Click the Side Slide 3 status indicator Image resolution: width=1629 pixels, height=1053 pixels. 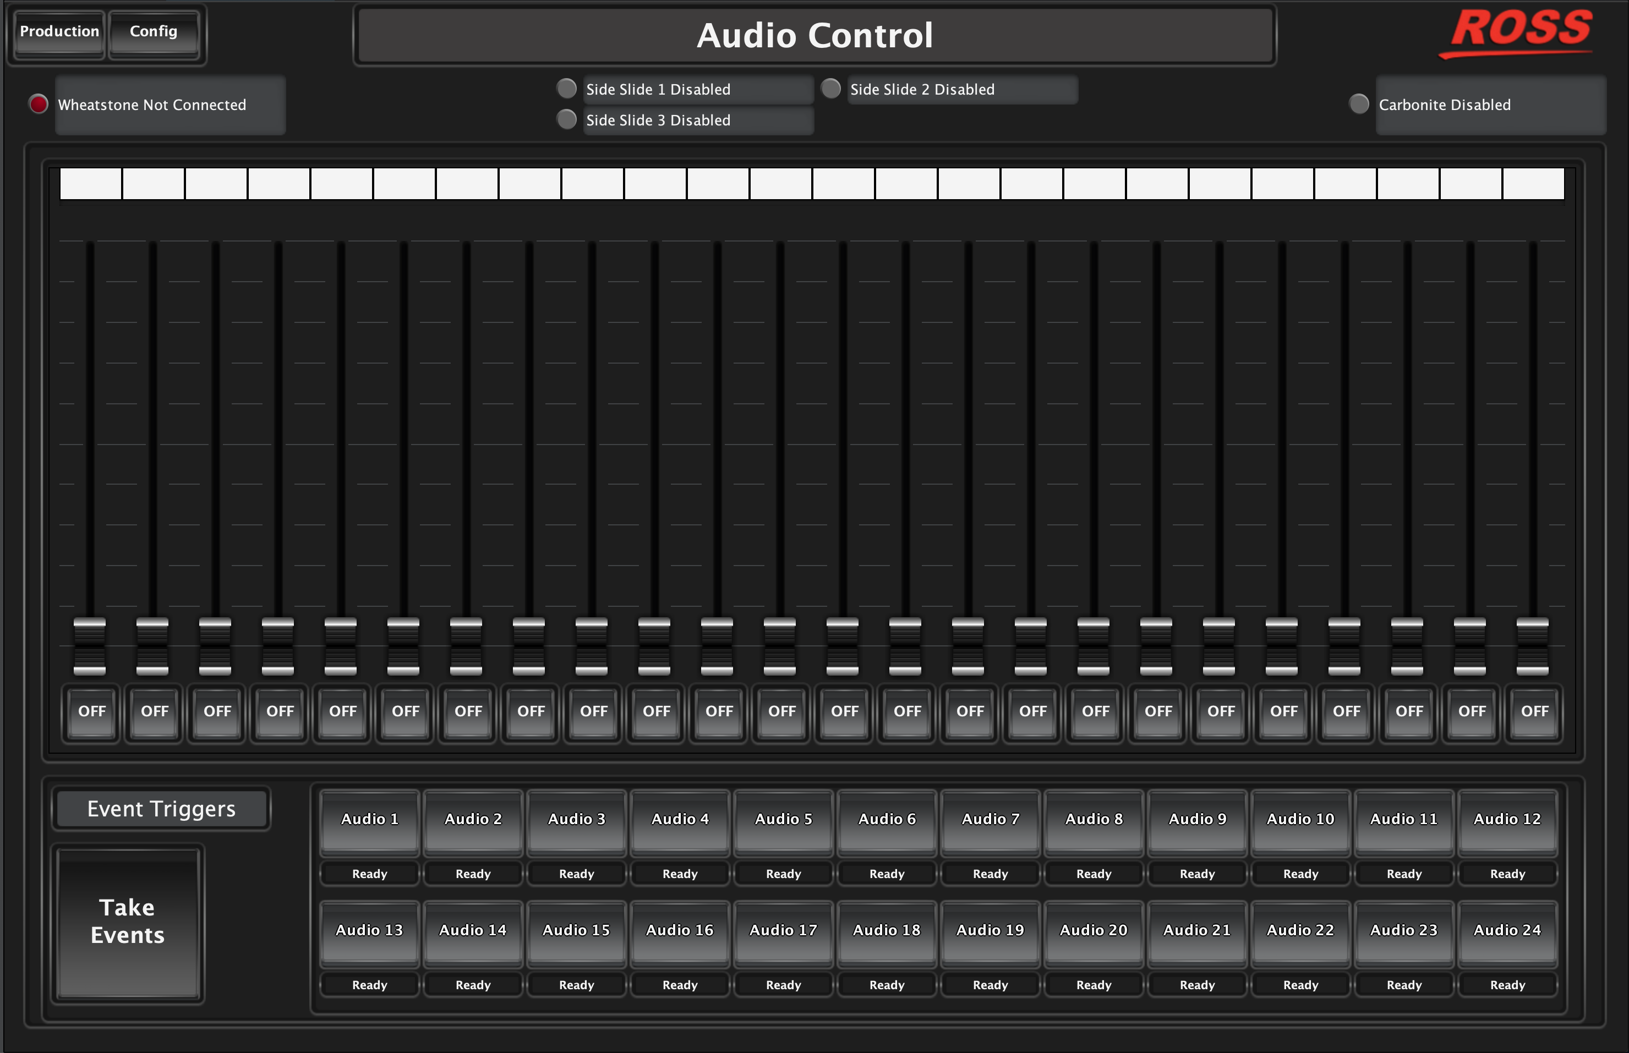point(566,120)
